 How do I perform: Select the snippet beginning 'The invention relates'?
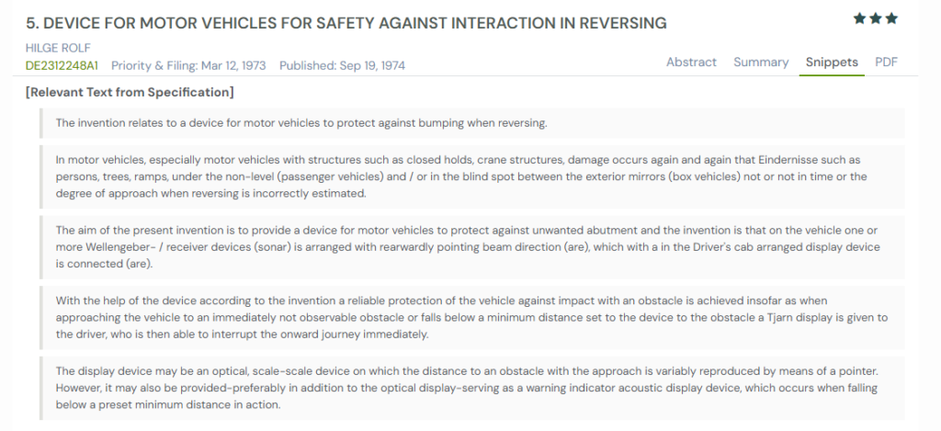(301, 123)
